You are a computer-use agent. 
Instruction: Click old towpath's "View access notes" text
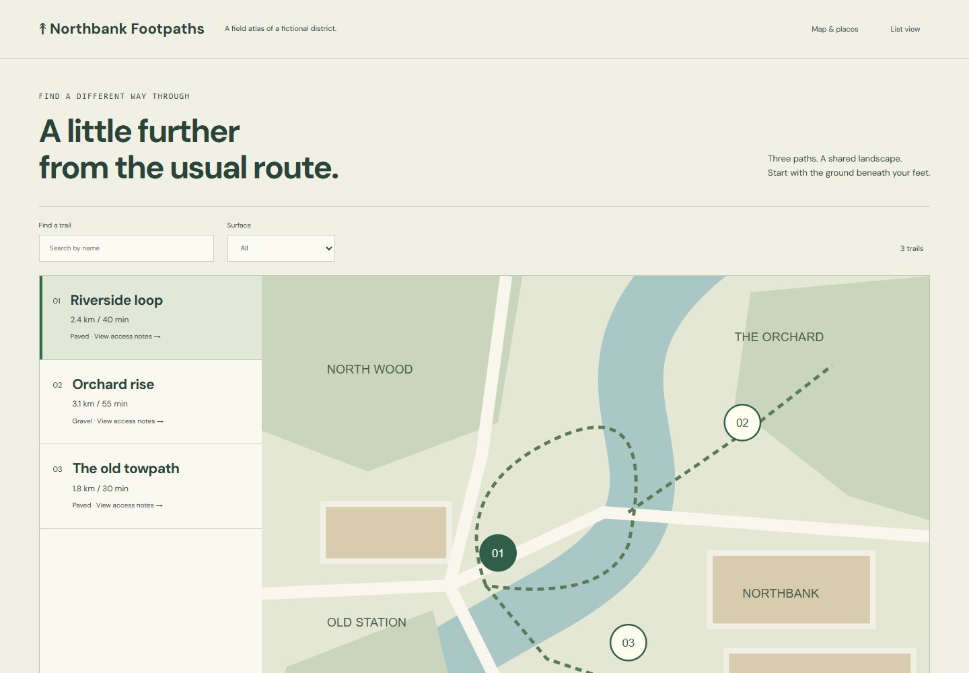tap(129, 505)
